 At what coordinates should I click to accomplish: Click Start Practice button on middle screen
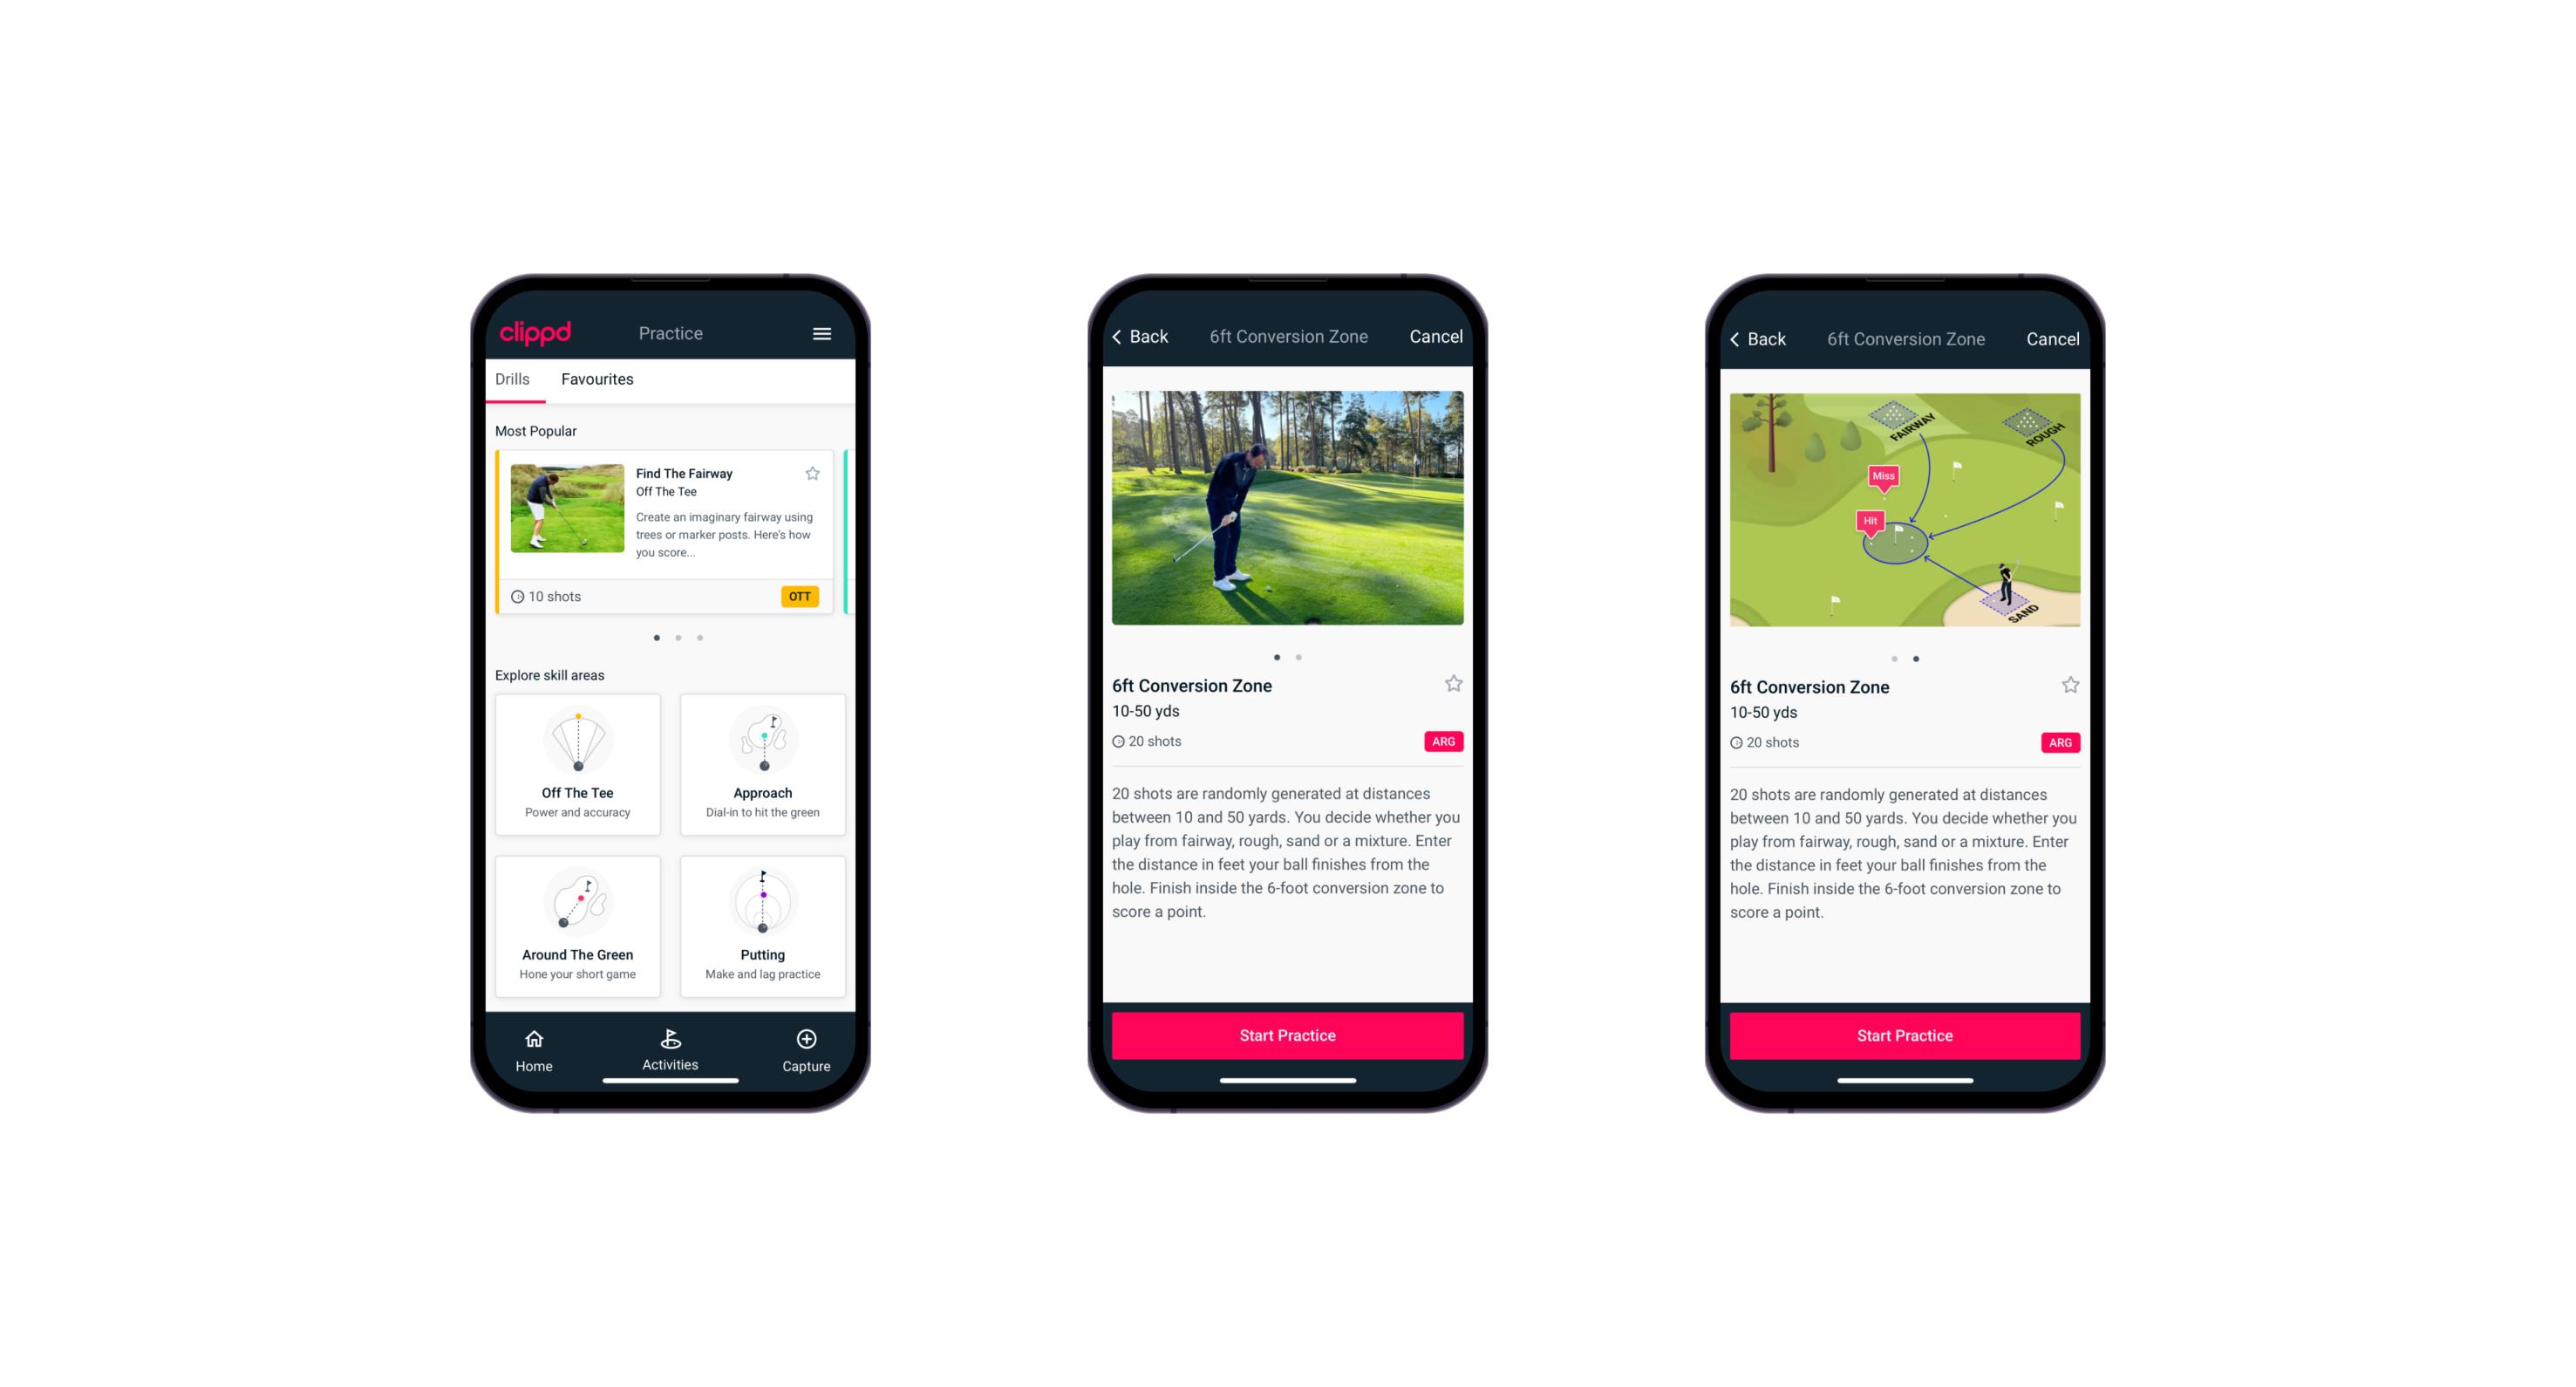pos(1287,1034)
